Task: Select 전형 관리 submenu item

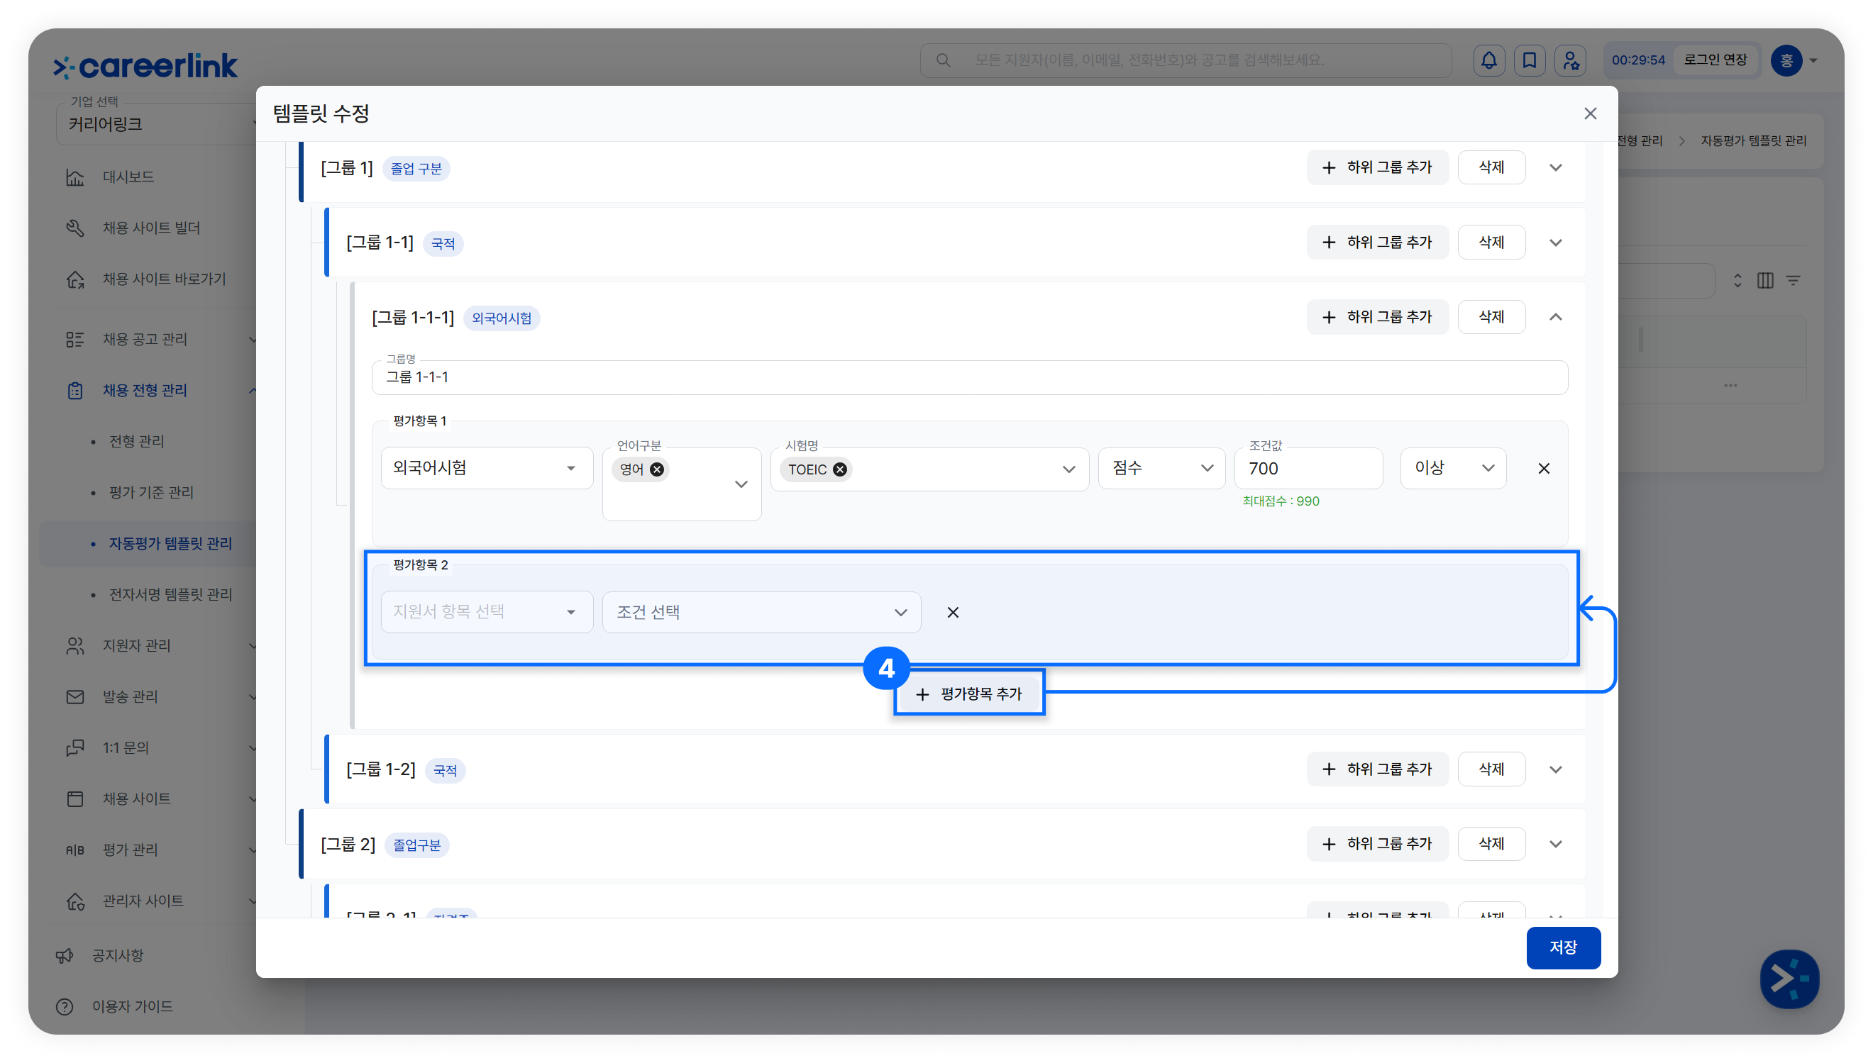Action: click(136, 442)
